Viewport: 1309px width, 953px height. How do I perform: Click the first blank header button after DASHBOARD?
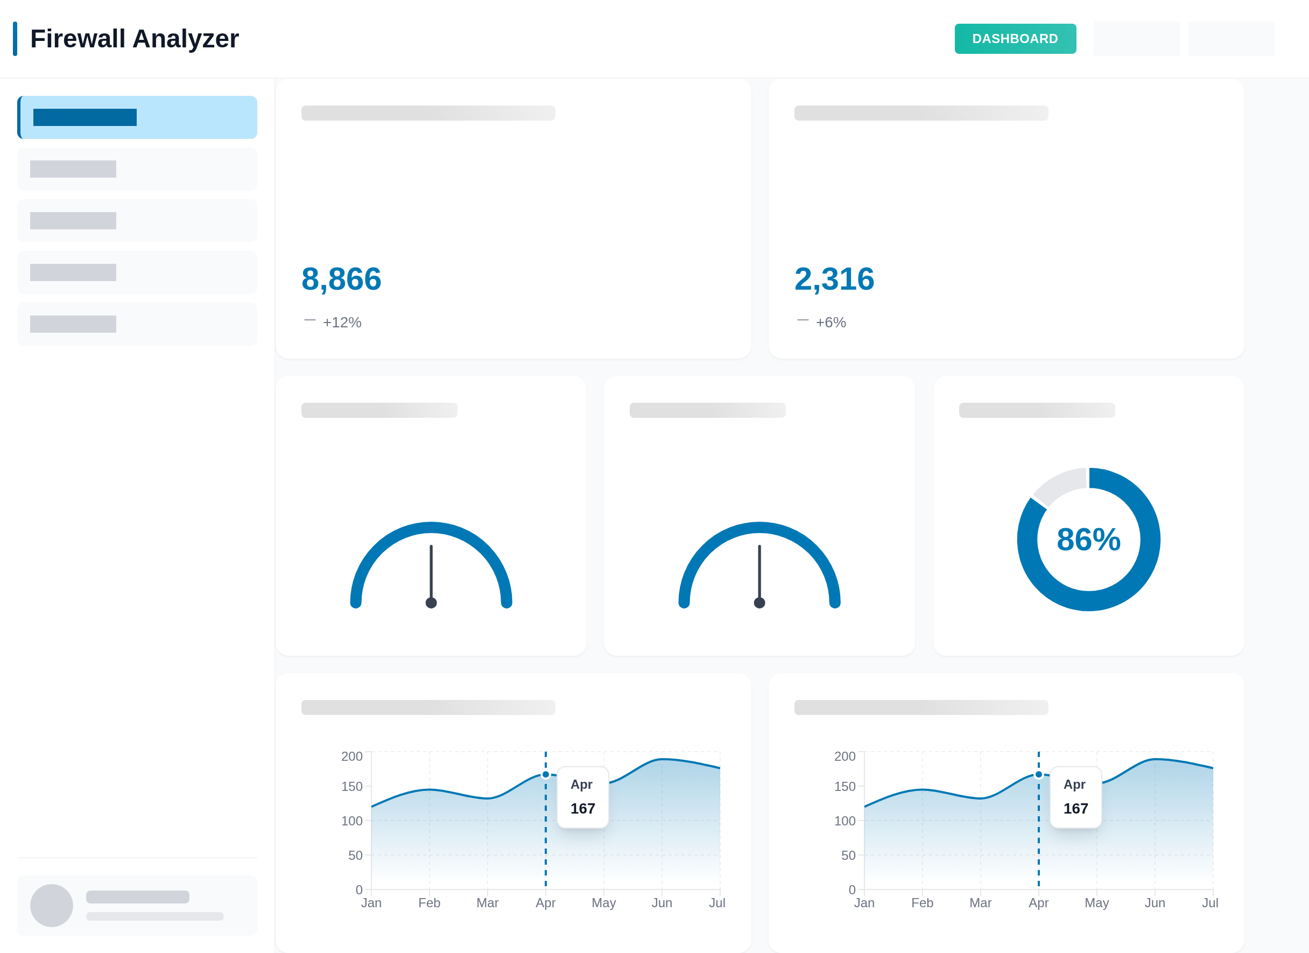pos(1136,39)
